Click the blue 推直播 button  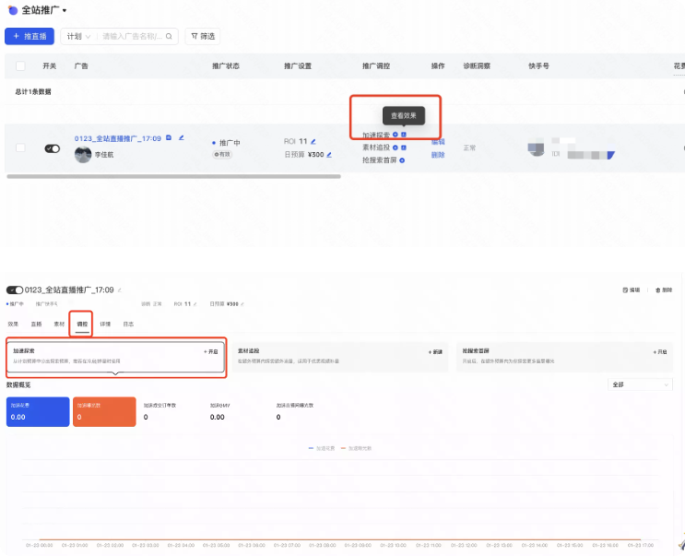30,37
